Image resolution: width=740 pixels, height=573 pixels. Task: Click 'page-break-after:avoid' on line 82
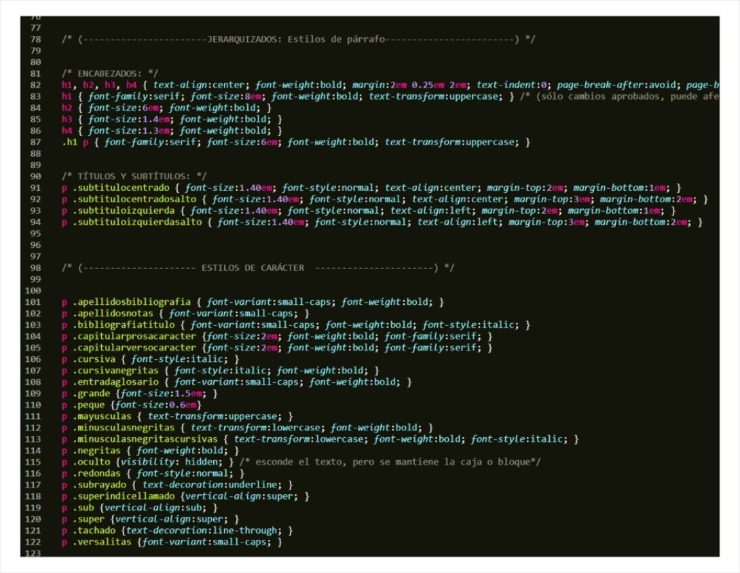[616, 85]
